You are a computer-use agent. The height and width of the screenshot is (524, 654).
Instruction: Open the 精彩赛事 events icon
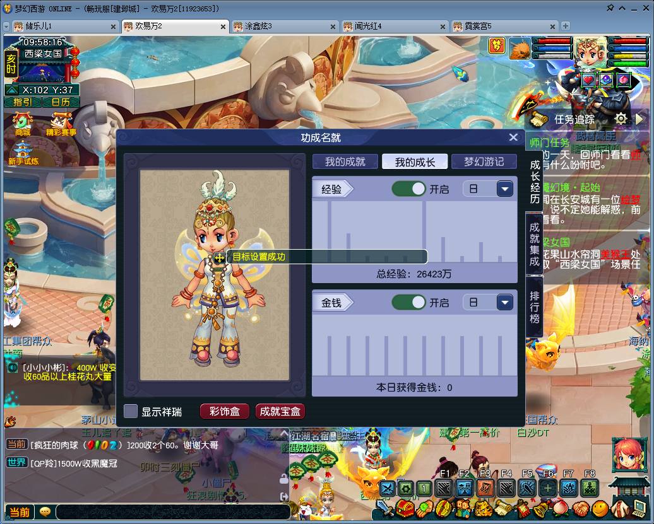click(x=61, y=124)
